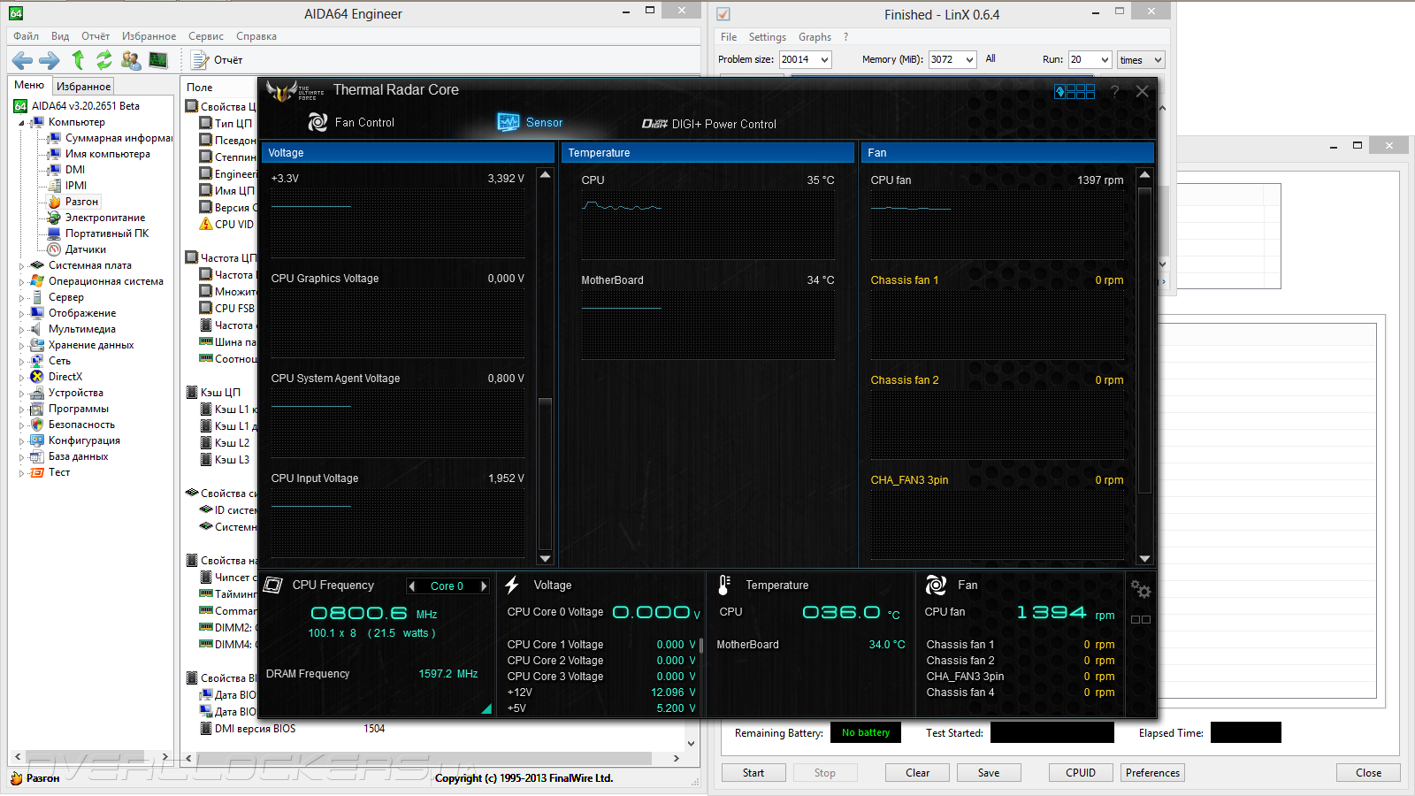Image resolution: width=1415 pixels, height=796 pixels.
Task: Expand the Системная плата tree node
Action: click(21, 265)
